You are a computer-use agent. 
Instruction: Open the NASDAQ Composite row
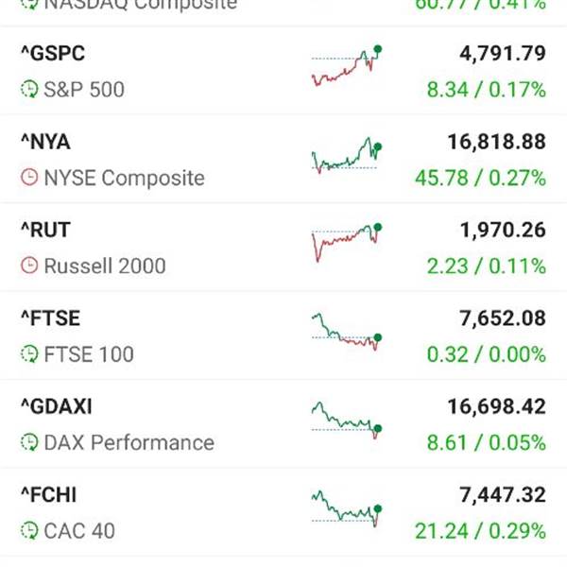point(283,7)
